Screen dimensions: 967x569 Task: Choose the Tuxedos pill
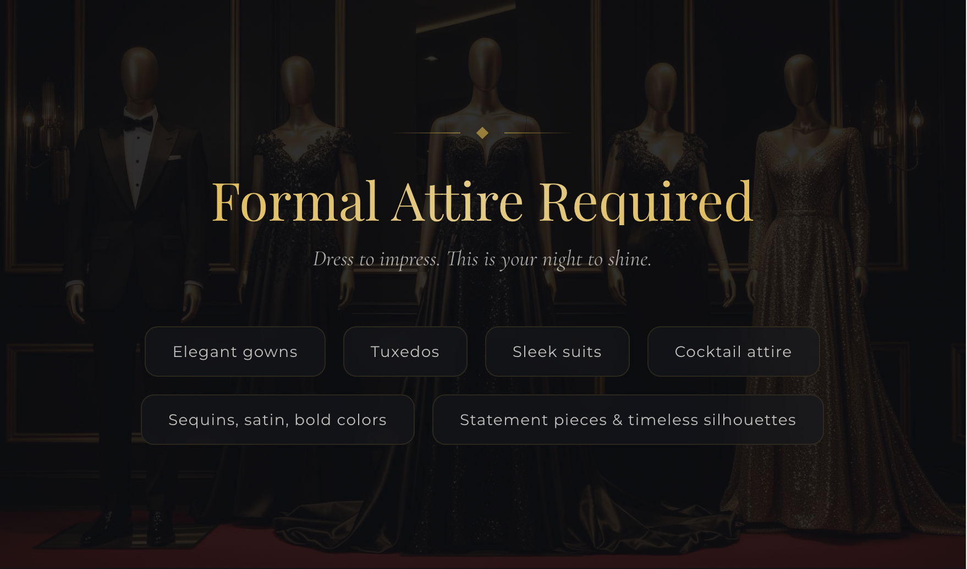coord(405,352)
